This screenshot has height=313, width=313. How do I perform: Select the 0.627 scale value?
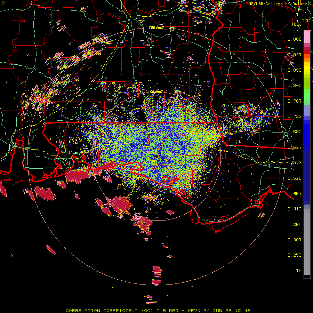295,147
